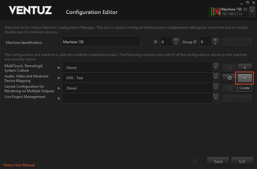The width and height of the screenshot is (257, 169).
Task: Click the exclamation mark notification icon
Action: coord(195,161)
